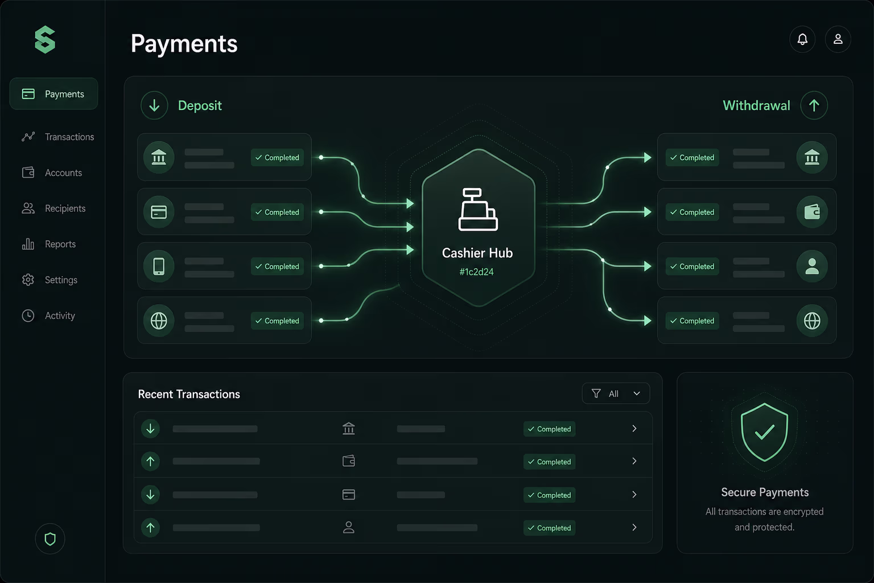Click Completed status in bank transaction row
The height and width of the screenshot is (583, 874).
(549, 429)
